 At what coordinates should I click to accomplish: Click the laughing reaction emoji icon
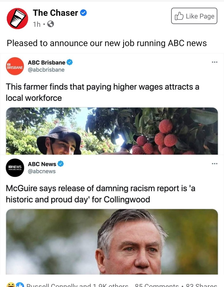coord(11,285)
